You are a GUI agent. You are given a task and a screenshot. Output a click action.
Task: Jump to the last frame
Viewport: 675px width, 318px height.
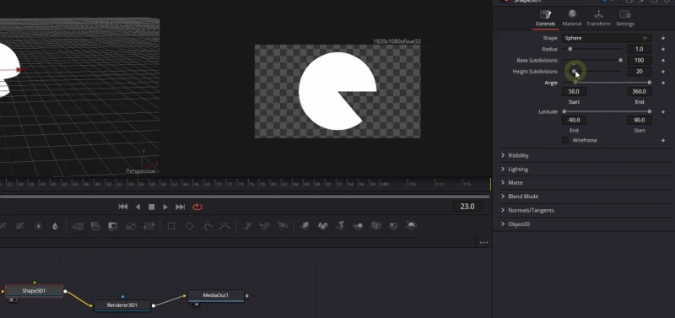pyautogui.click(x=181, y=207)
